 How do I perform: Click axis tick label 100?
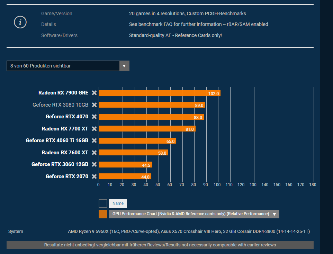(217, 185)
